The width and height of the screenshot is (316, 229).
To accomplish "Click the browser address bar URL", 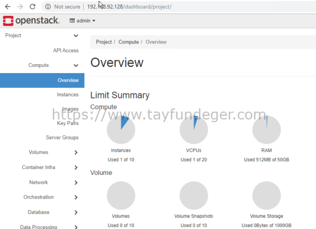I will pos(137,7).
